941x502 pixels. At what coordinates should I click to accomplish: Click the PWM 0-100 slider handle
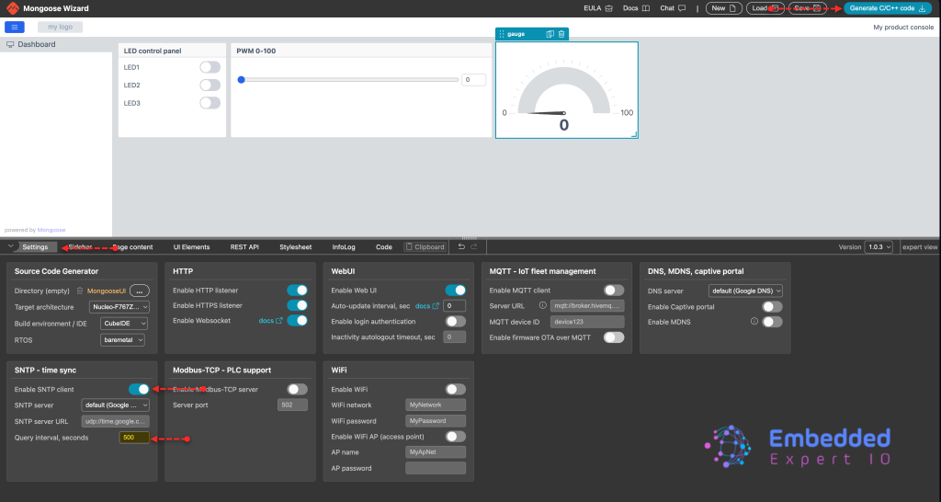pos(242,79)
